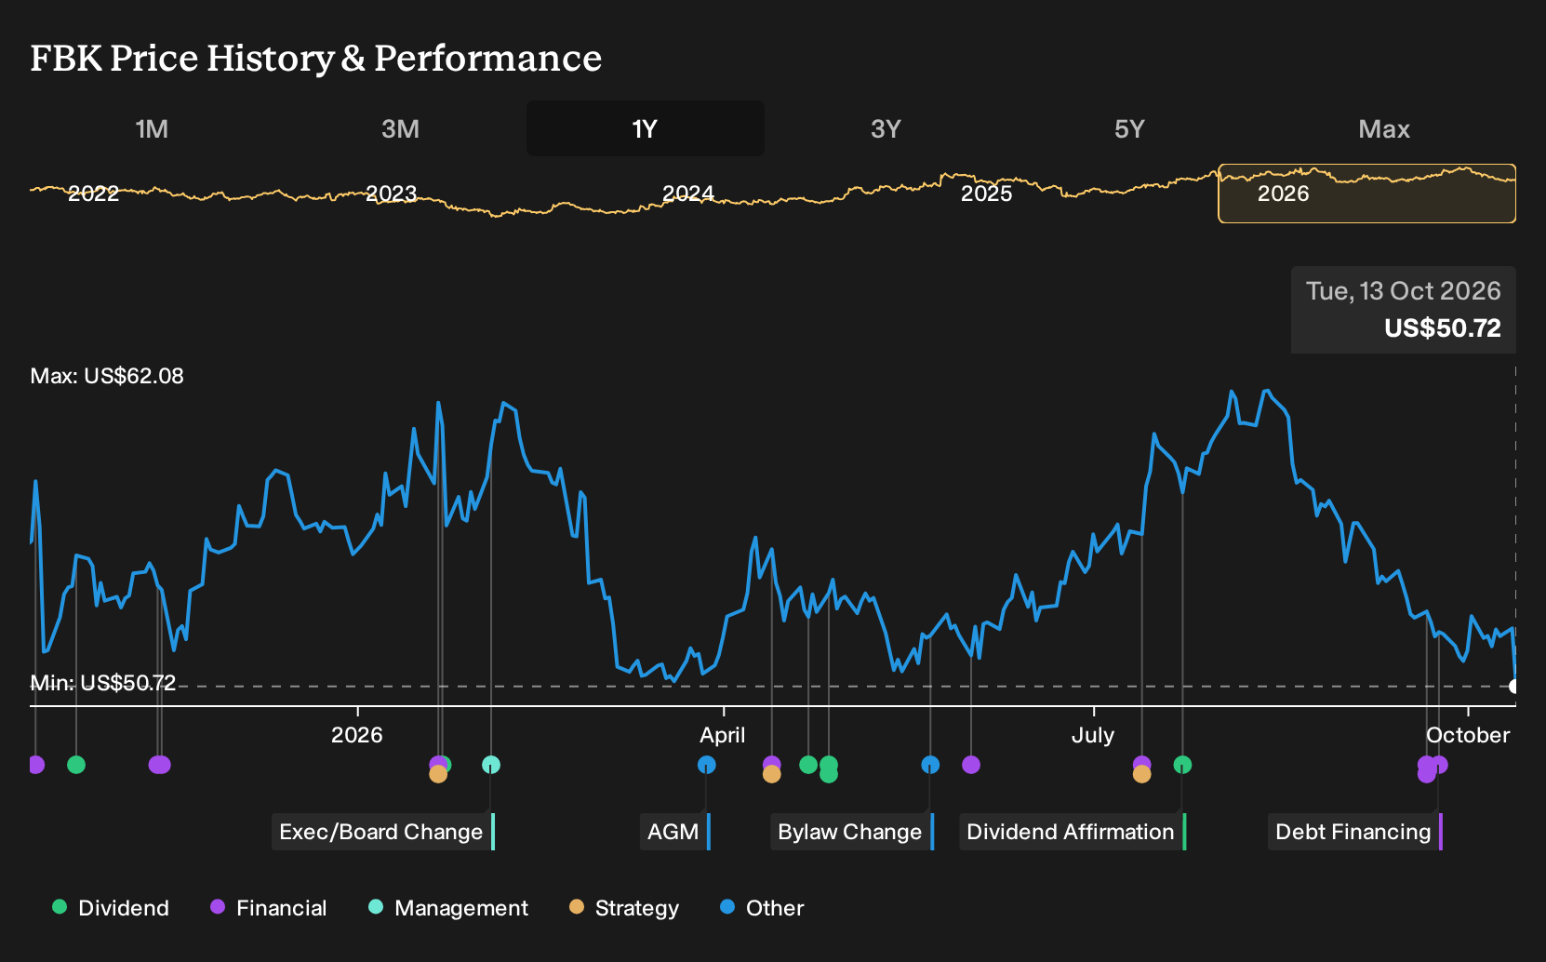Click the Min: US$50.72 label
This screenshot has width=1546, height=962.
click(103, 683)
